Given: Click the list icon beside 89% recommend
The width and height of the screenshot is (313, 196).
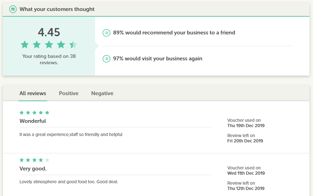Looking at the screenshot, I should (106, 33).
